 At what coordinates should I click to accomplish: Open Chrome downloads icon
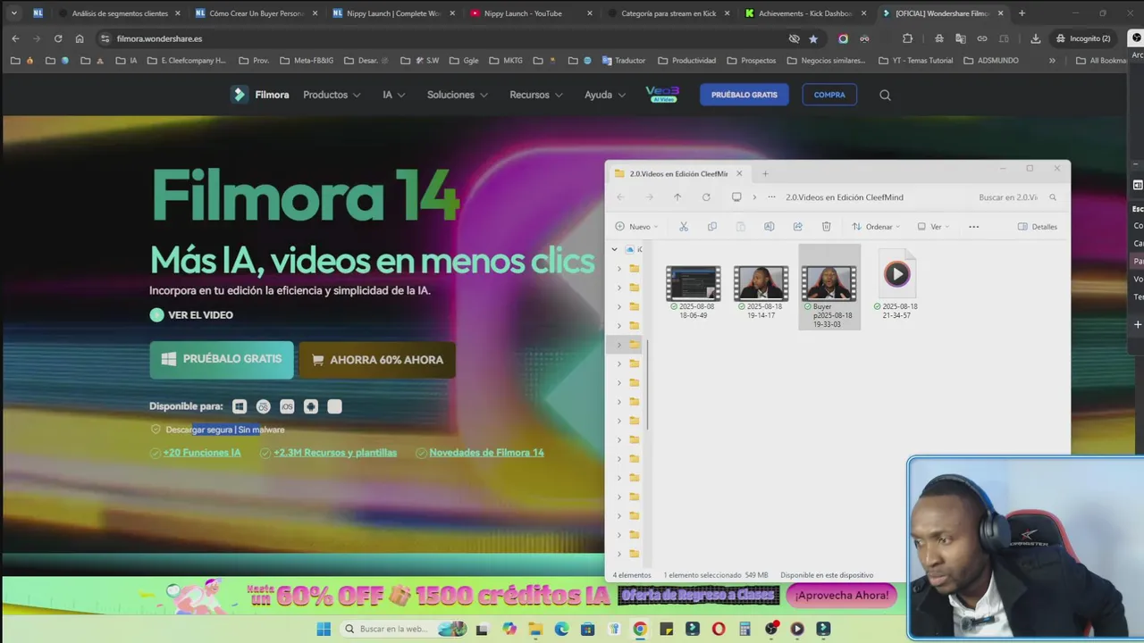(x=1035, y=38)
